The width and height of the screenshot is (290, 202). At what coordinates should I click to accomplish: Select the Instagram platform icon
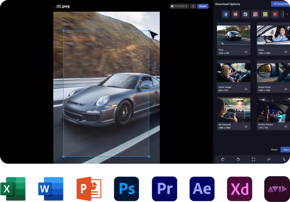pyautogui.click(x=255, y=14)
